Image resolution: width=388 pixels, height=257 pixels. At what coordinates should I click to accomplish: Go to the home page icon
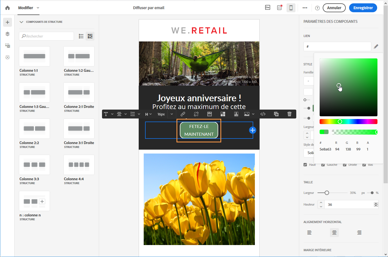(x=8, y=8)
